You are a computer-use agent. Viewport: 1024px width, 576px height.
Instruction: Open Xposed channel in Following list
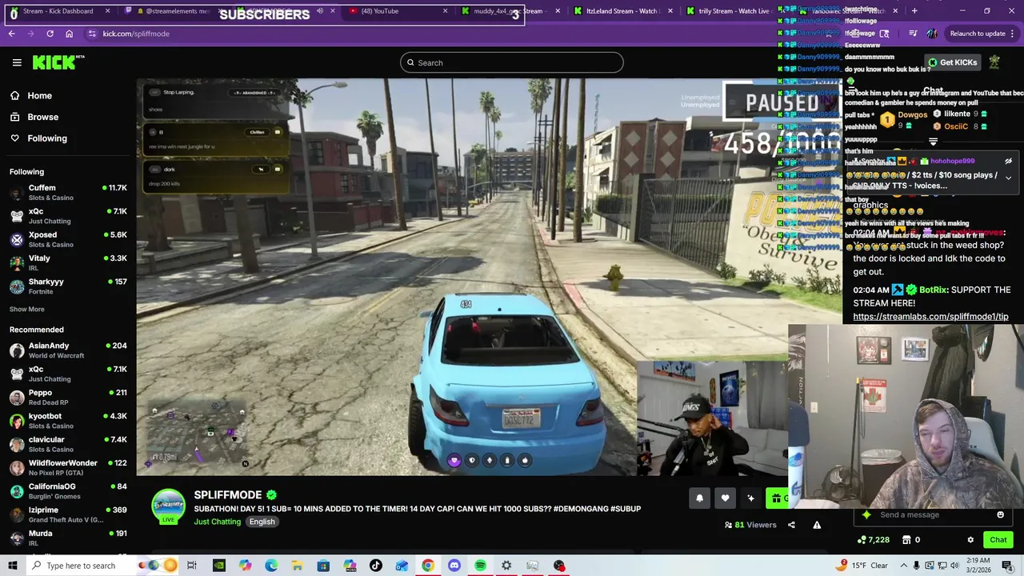(68, 239)
